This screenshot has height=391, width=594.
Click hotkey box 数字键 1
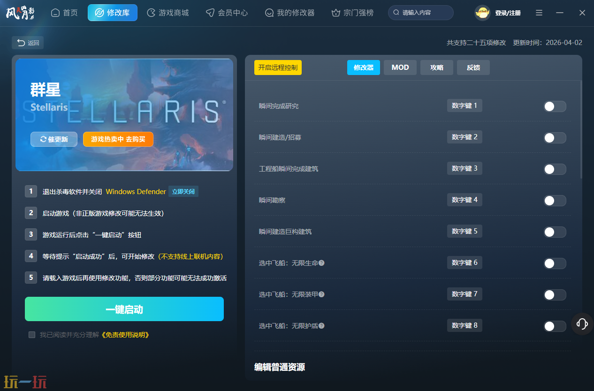[465, 105]
